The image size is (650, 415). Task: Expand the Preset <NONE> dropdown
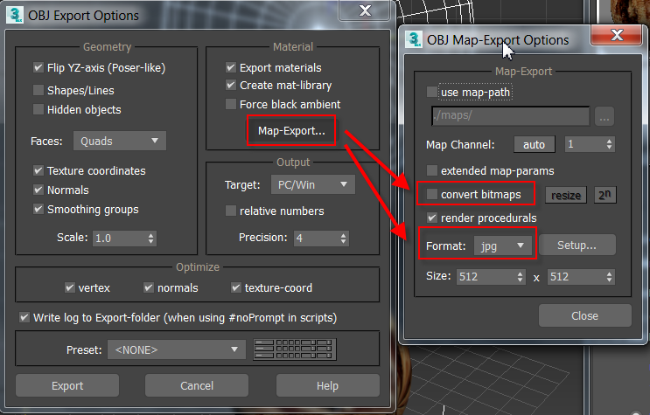point(177,349)
